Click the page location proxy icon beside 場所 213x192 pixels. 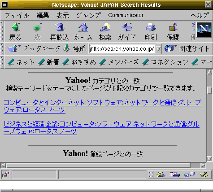tap(66, 48)
